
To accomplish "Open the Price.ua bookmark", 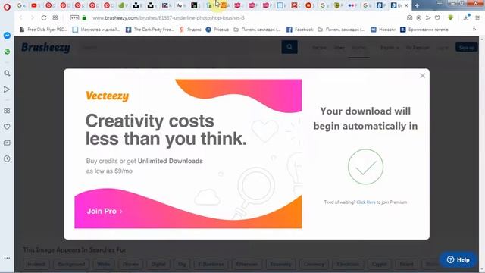I will (x=217, y=30).
